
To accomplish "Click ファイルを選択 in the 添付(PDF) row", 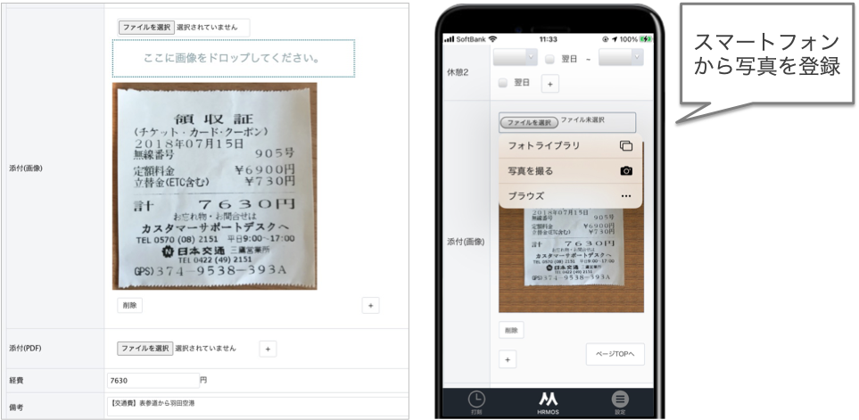I will [x=145, y=348].
